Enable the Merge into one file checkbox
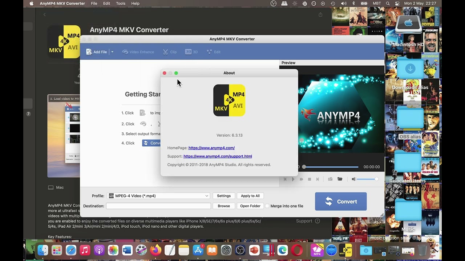Viewport: 465px width, 261px height. click(x=267, y=206)
